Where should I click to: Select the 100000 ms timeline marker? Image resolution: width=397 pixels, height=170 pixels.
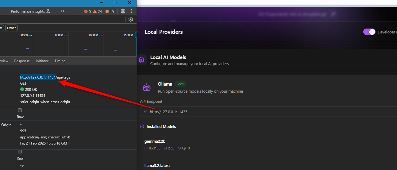95,35
